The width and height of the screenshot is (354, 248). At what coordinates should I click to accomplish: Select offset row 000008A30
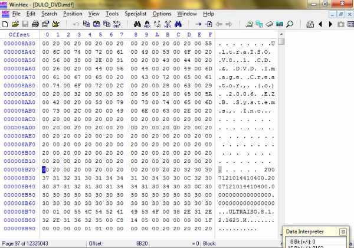coord(19,43)
